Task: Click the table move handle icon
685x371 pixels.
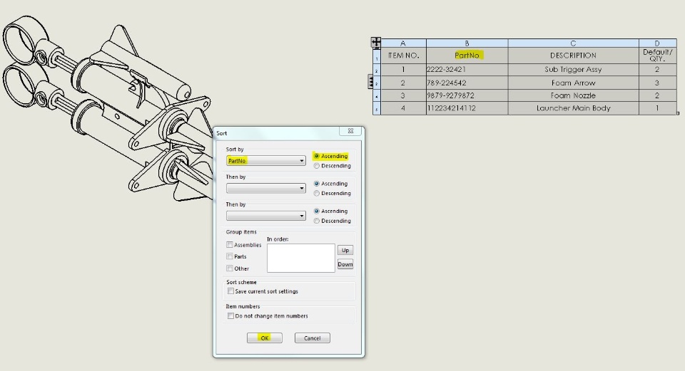Action: (x=376, y=43)
